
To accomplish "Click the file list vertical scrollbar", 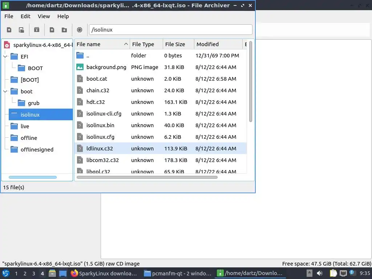I will [x=251, y=81].
